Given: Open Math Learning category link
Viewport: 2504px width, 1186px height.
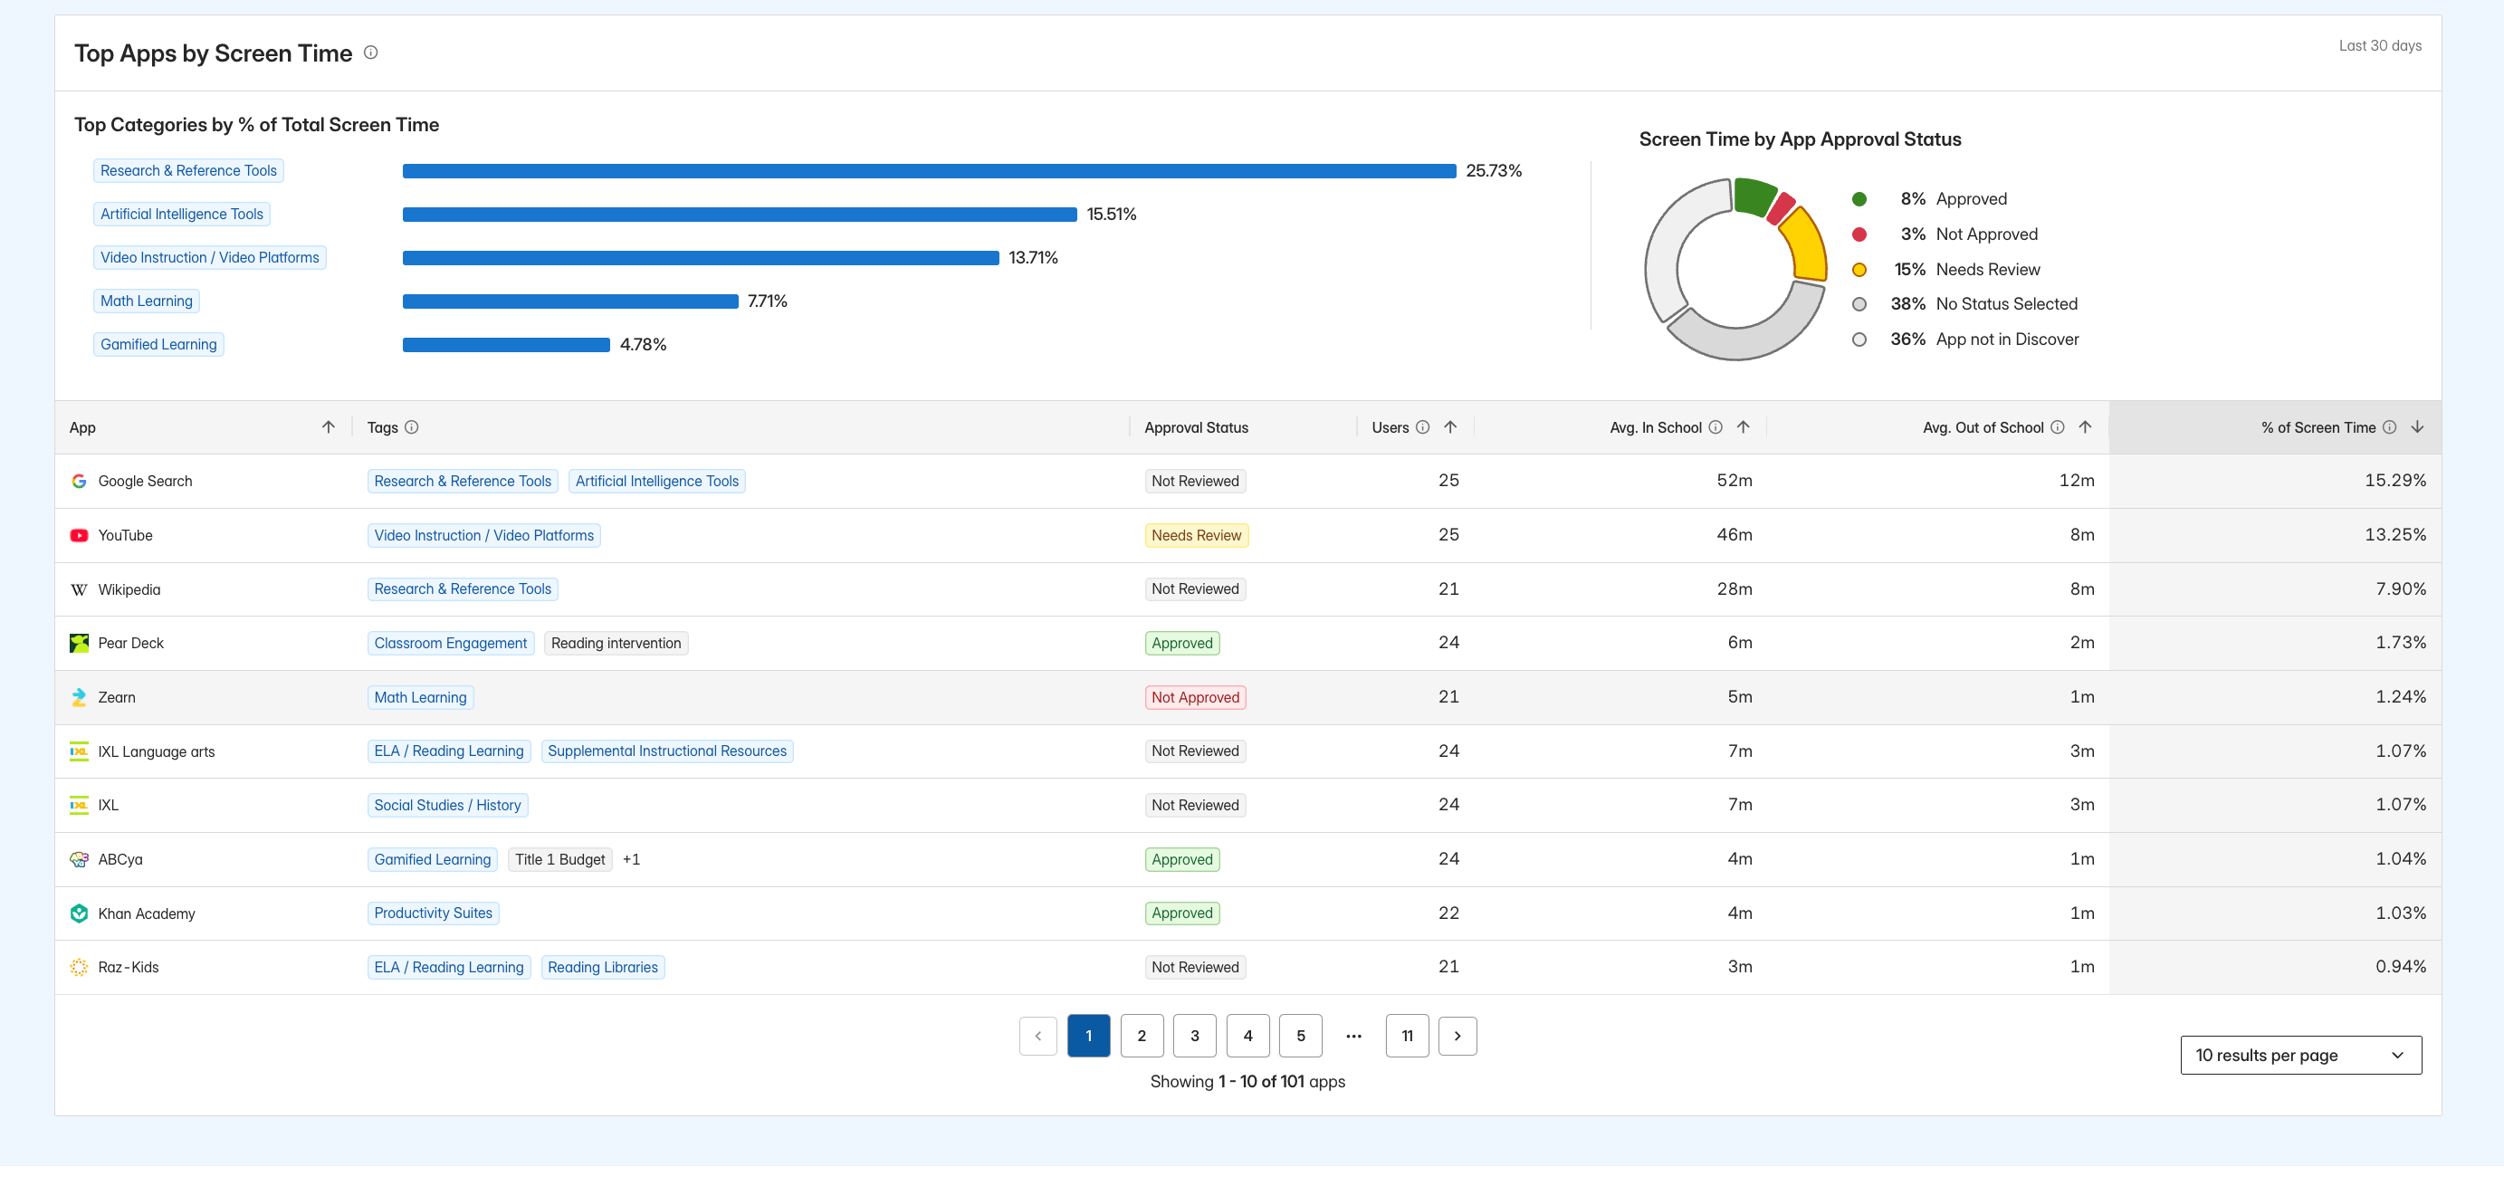Looking at the screenshot, I should click(x=147, y=301).
